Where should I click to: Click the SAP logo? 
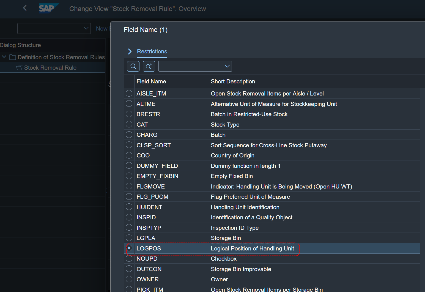point(48,8)
